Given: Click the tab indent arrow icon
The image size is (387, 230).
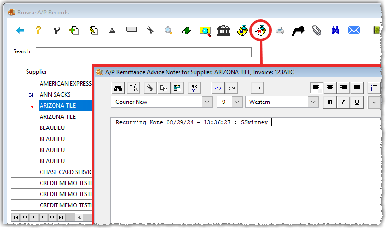Looking at the screenshot, I should [257, 88].
